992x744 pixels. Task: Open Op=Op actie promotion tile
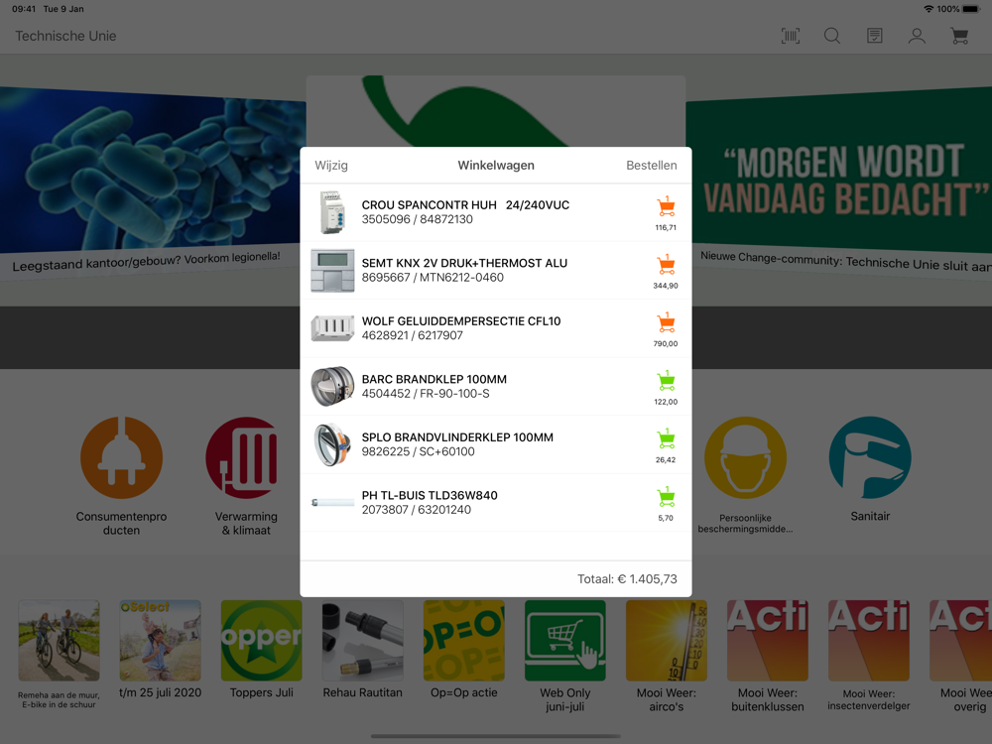click(x=463, y=641)
